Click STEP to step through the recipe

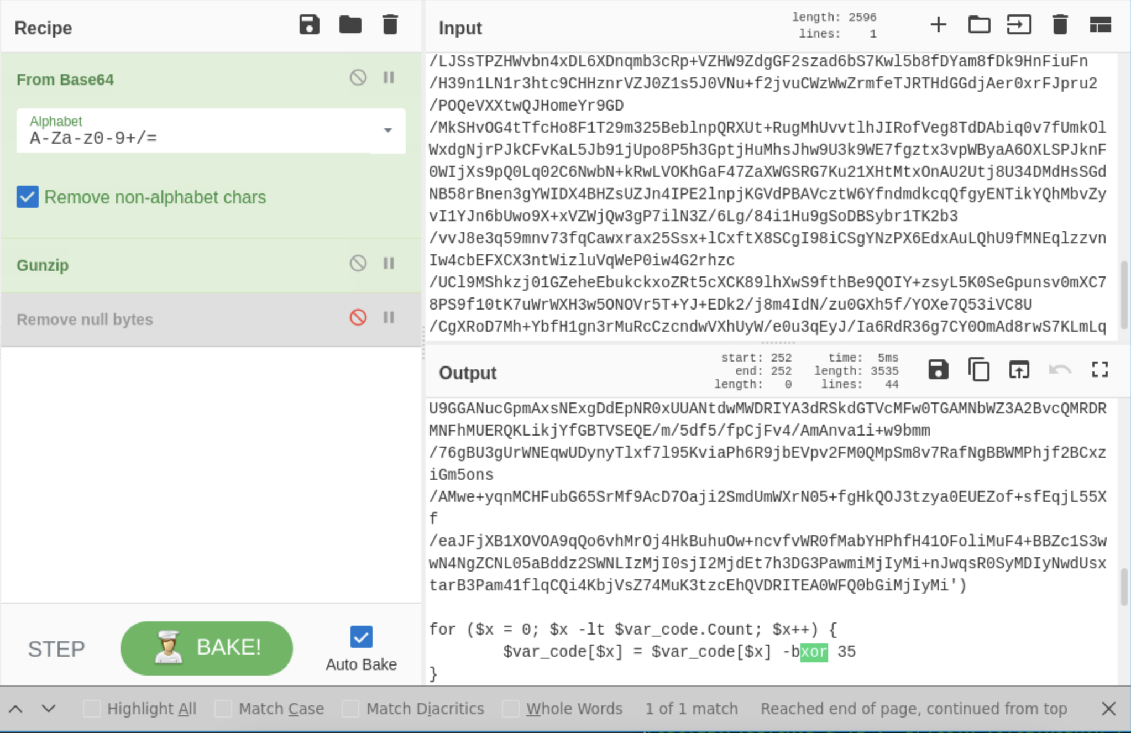click(56, 648)
